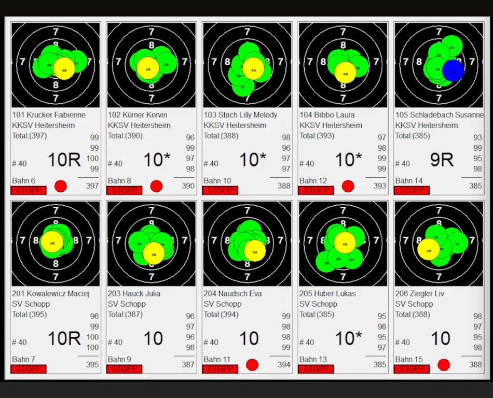
Task: Open Stach Lilly Melody's target image
Action: 247,65
